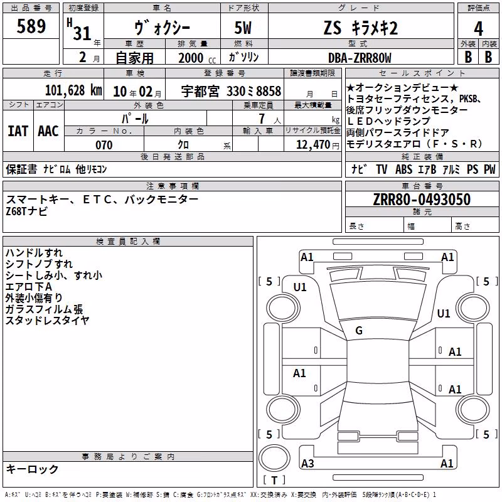The width and height of the screenshot is (502, 502).
Task: Click the note スマートキー、ETC、バックモニター
Action: (102, 200)
